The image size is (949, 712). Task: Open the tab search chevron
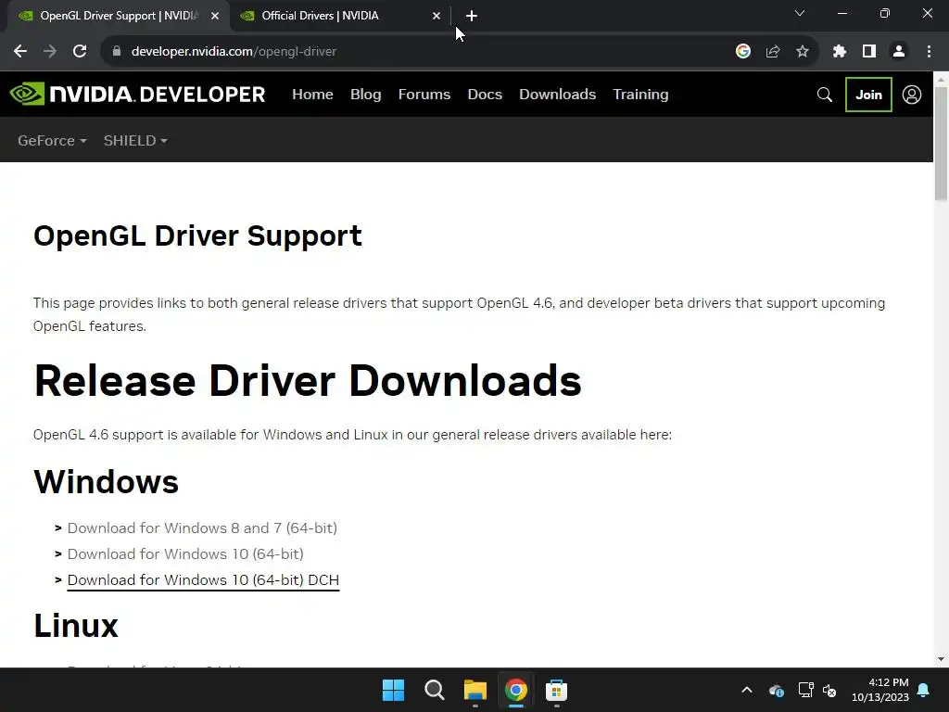(x=800, y=13)
